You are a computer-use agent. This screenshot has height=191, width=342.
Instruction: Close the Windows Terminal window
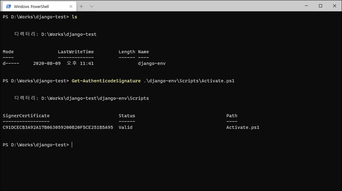point(335,6)
